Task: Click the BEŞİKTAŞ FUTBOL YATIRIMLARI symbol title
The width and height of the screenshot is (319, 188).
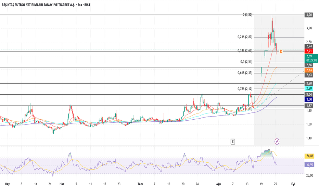Action: (46, 5)
